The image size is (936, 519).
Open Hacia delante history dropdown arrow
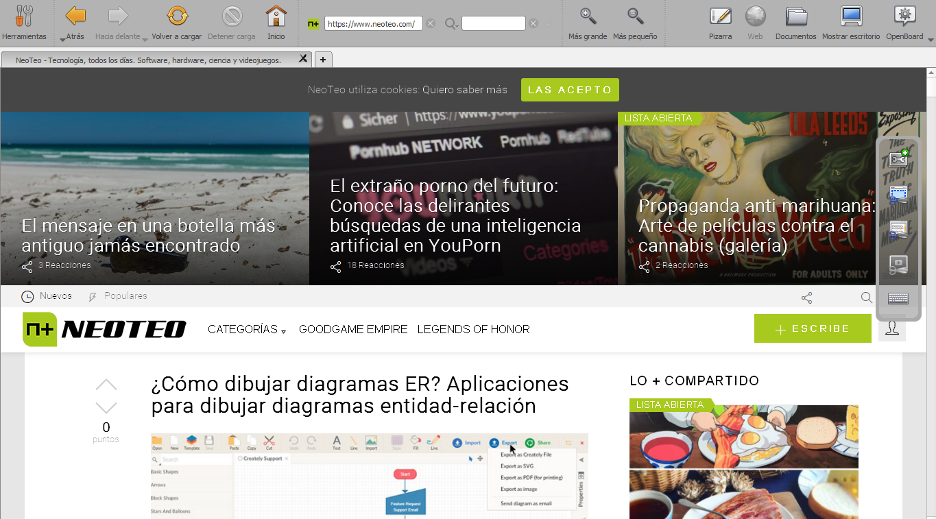click(145, 38)
